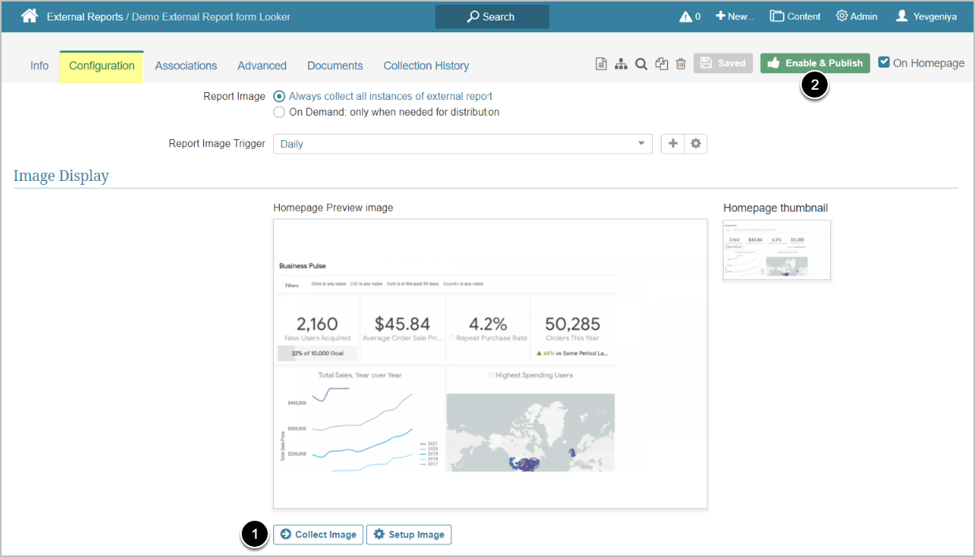Open the document page icon in toolbar
The image size is (975, 557).
[601, 65]
